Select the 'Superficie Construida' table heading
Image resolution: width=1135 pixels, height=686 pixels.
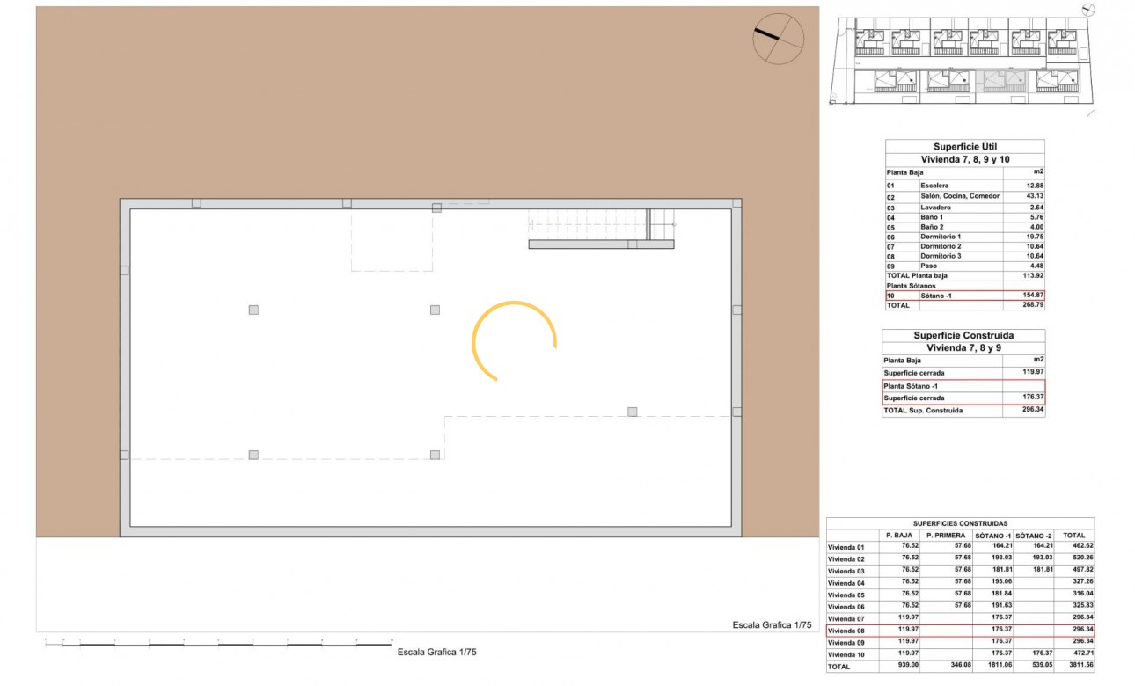point(963,336)
